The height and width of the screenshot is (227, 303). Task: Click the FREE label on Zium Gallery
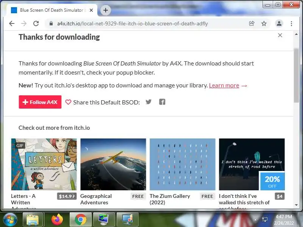[207, 196]
